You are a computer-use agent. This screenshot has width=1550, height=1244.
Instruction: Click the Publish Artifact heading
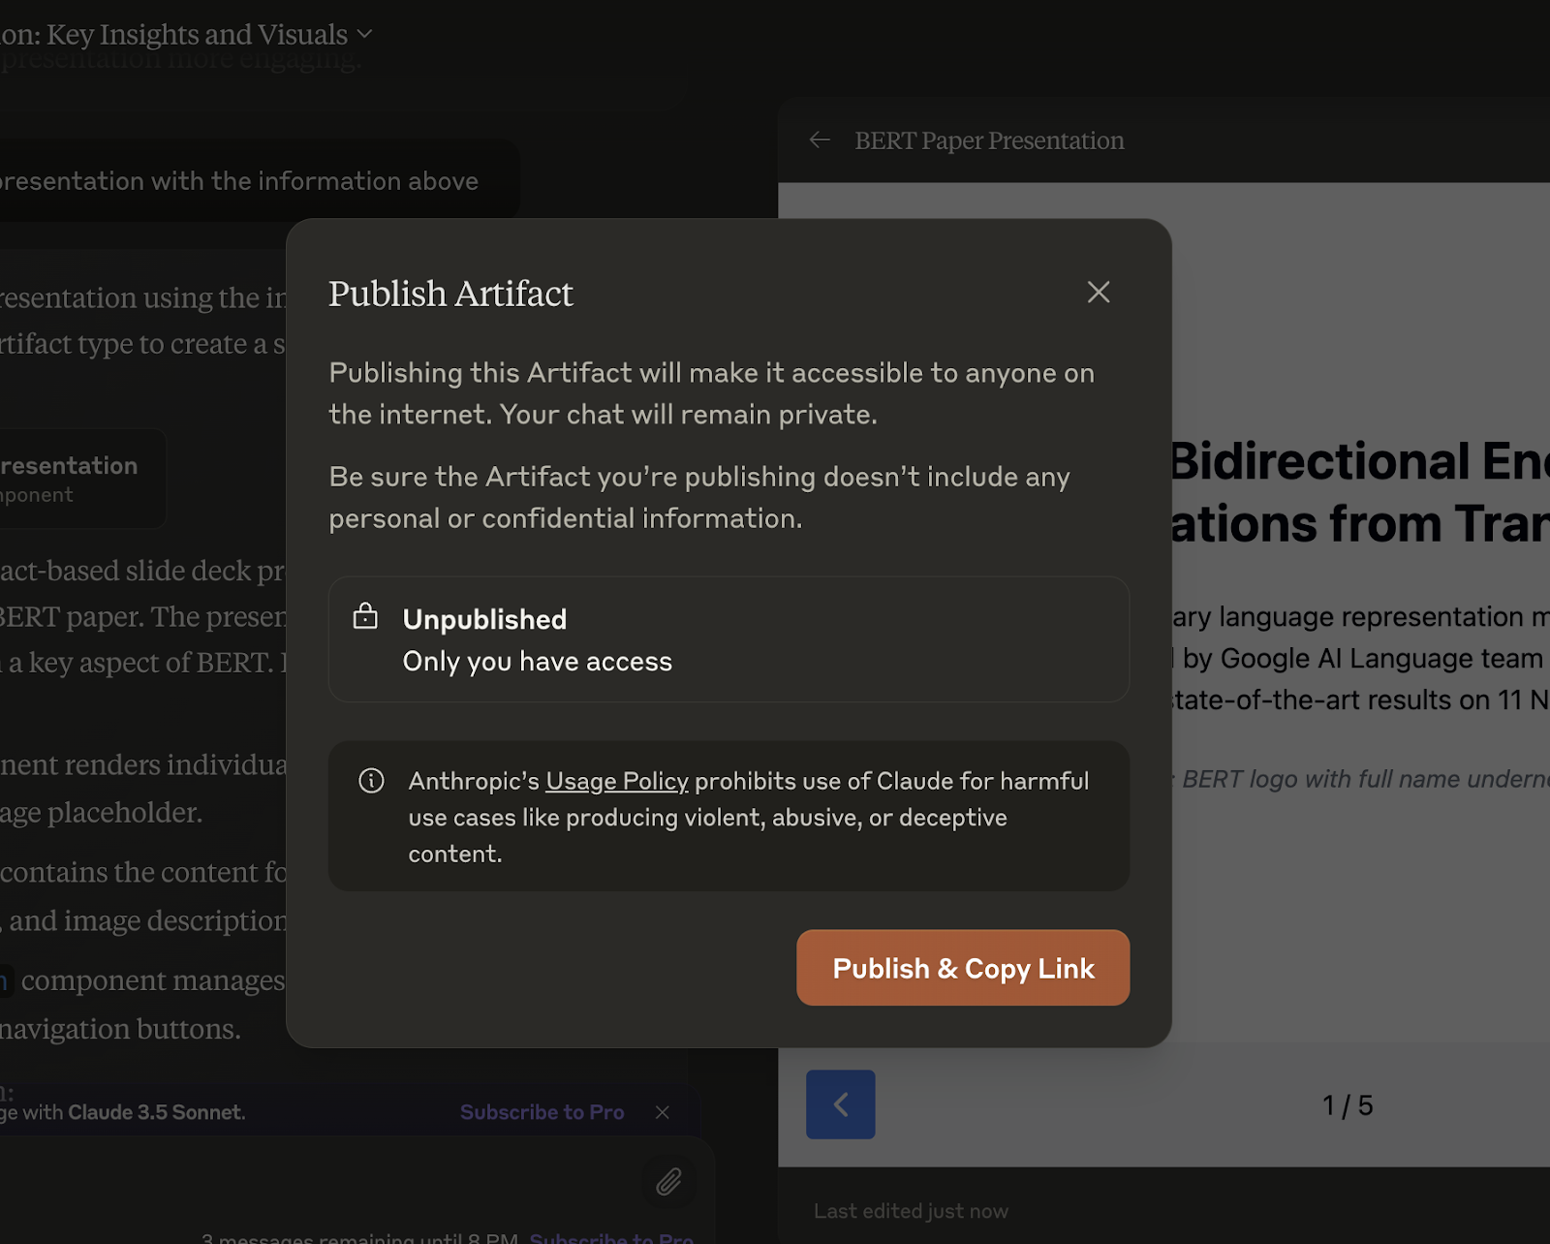coord(450,294)
